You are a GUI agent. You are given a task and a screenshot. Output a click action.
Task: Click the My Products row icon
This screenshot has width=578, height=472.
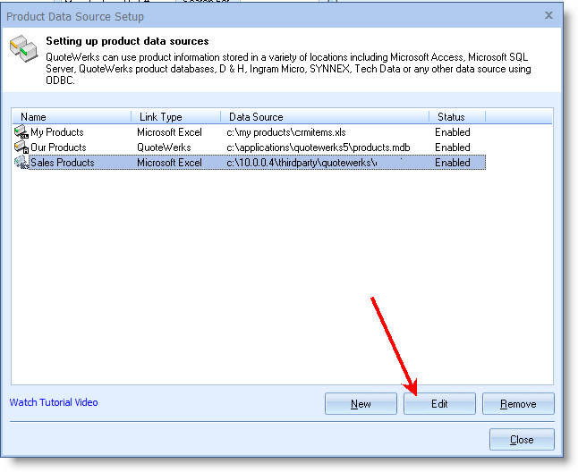pos(21,132)
